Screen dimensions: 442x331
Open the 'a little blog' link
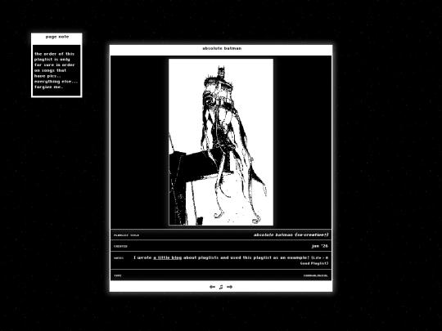click(168, 257)
